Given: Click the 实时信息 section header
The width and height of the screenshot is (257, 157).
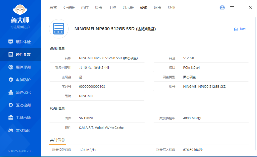Looking at the screenshot, I should 57,140.
